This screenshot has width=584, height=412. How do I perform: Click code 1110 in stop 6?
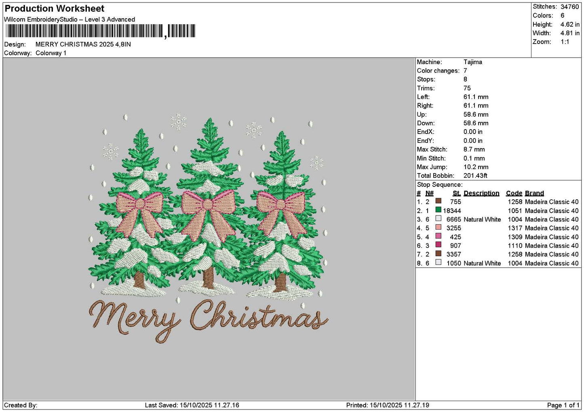pyautogui.click(x=515, y=245)
